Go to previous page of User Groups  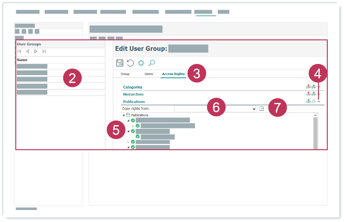(x=27, y=51)
